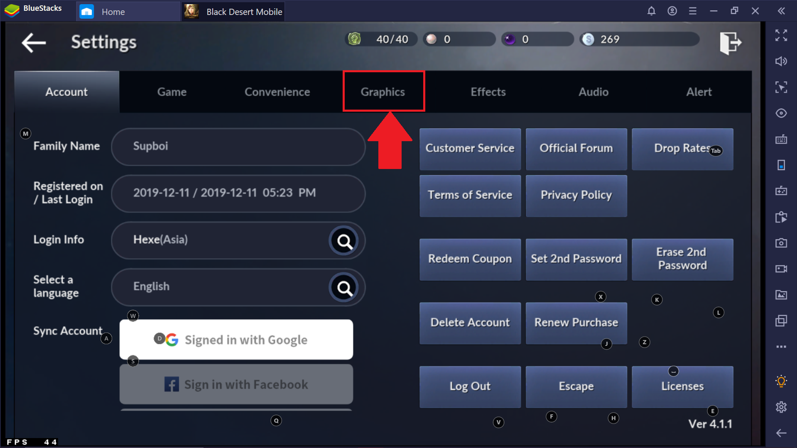Click the Log Out button
The height and width of the screenshot is (448, 797).
coord(470,387)
